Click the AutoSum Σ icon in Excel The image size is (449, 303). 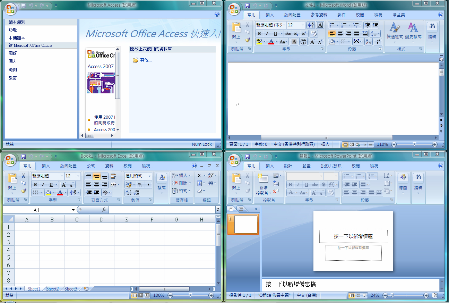(x=200, y=175)
